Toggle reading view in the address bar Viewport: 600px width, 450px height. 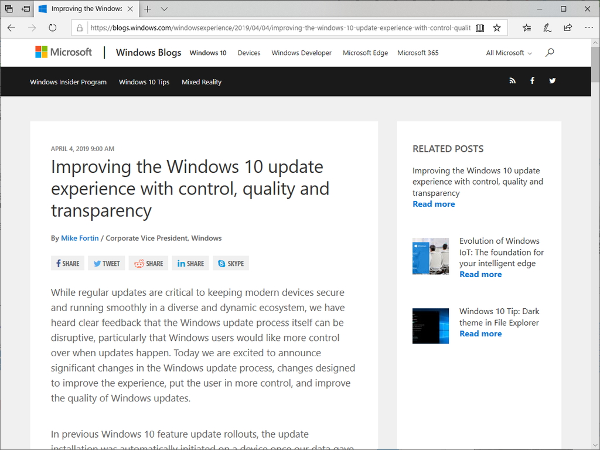click(x=480, y=28)
